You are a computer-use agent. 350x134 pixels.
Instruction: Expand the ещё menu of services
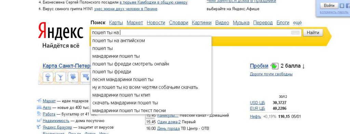point(297,23)
